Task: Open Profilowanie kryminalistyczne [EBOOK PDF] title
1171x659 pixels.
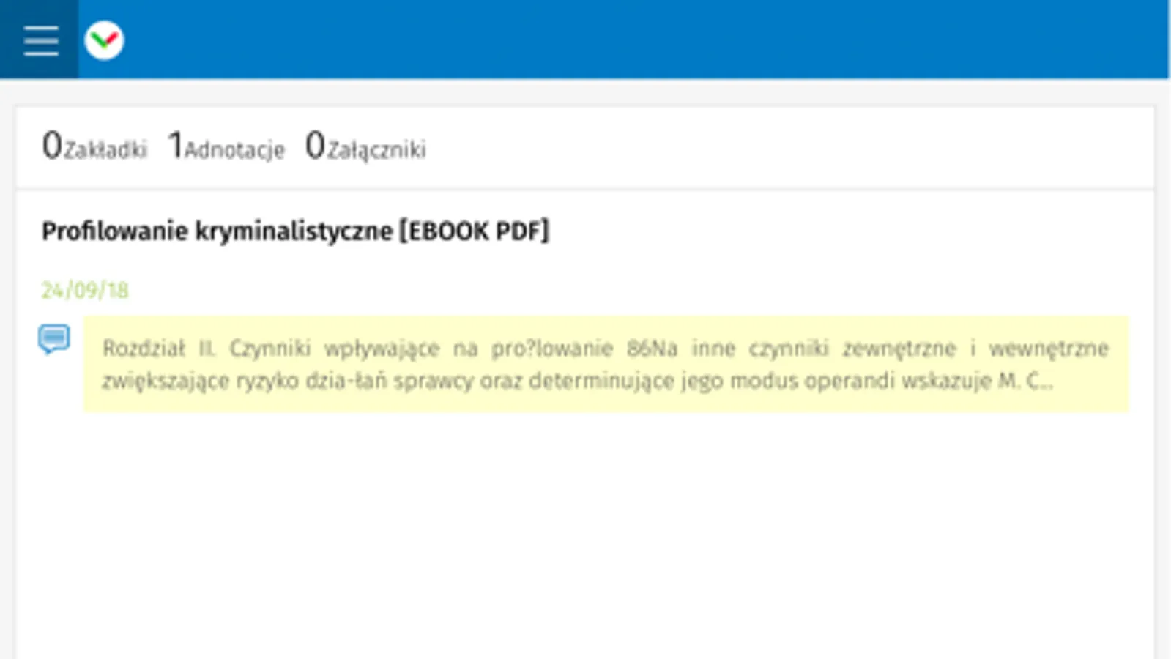Action: (295, 231)
